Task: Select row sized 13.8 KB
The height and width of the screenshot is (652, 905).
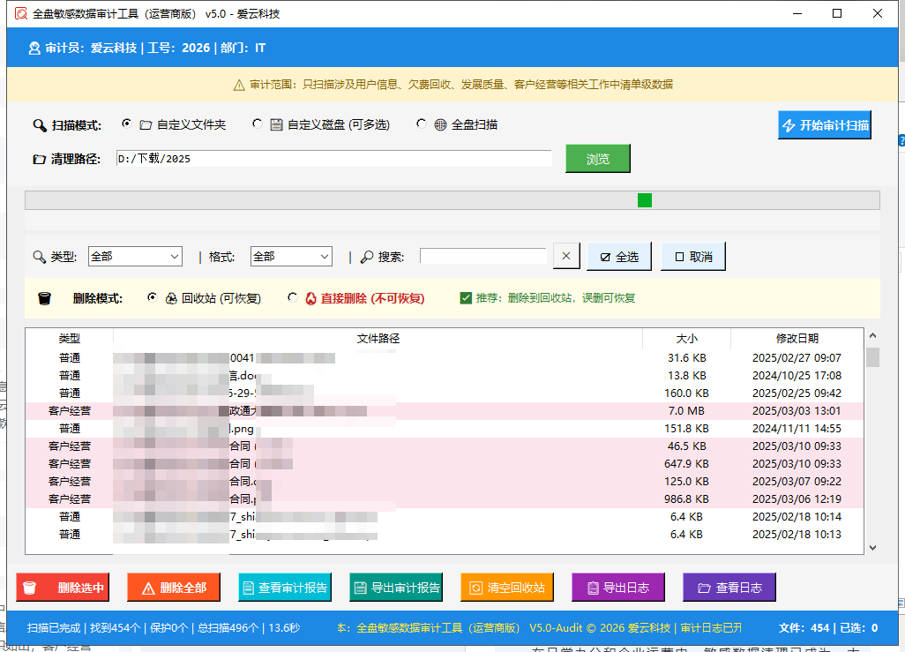Action: point(445,376)
